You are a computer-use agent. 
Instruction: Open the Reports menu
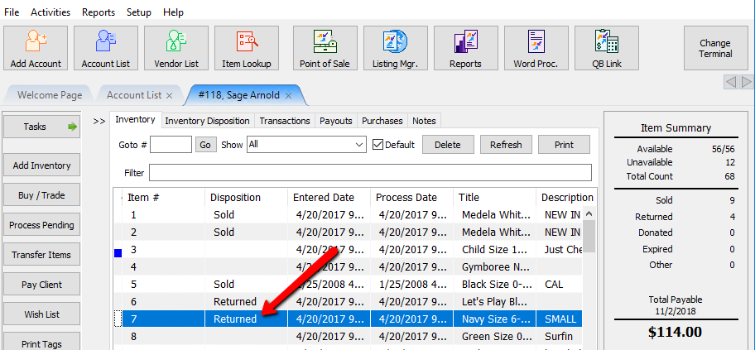tap(99, 12)
